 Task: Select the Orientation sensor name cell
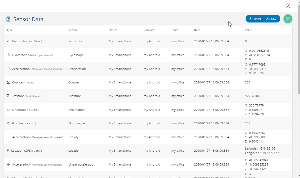pos(77,110)
